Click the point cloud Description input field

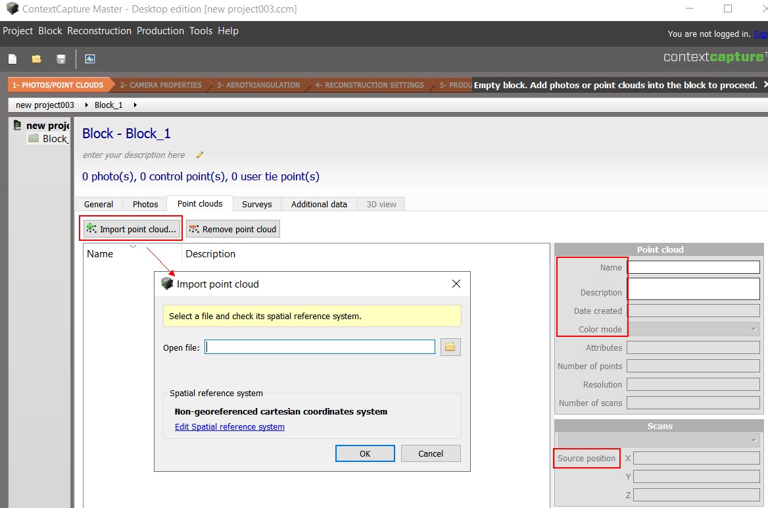click(x=694, y=289)
